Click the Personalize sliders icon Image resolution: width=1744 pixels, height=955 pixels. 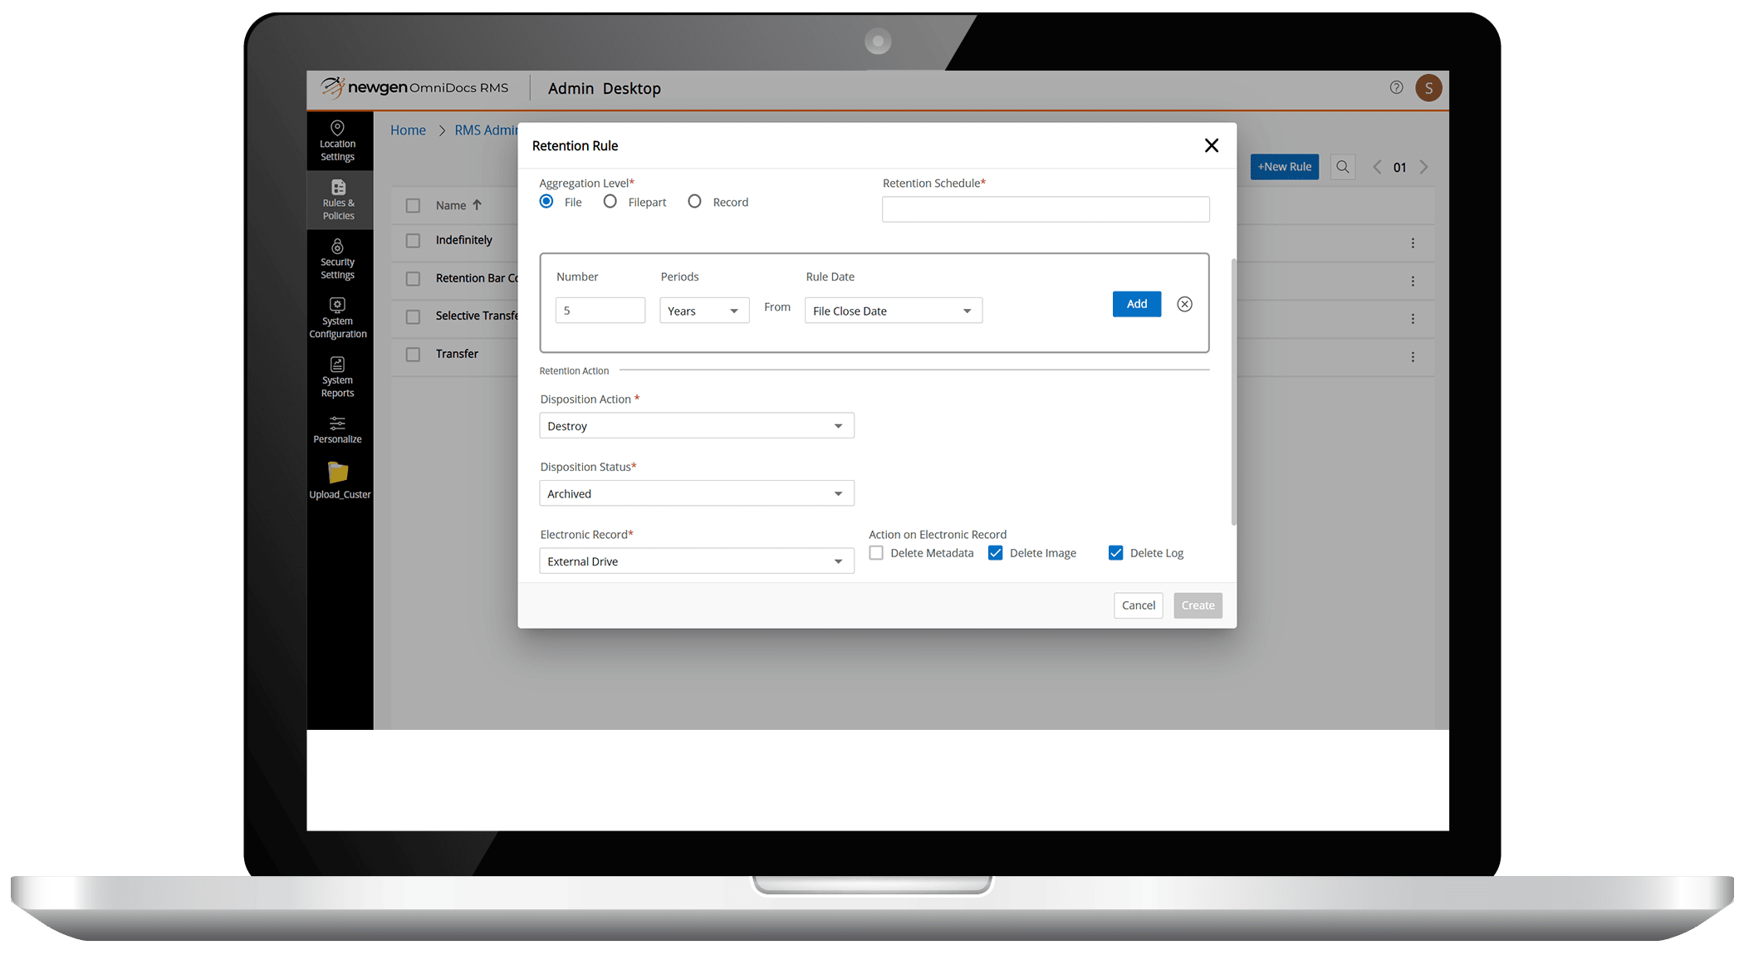(x=338, y=423)
